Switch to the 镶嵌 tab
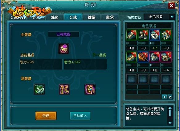 [x=92, y=17]
